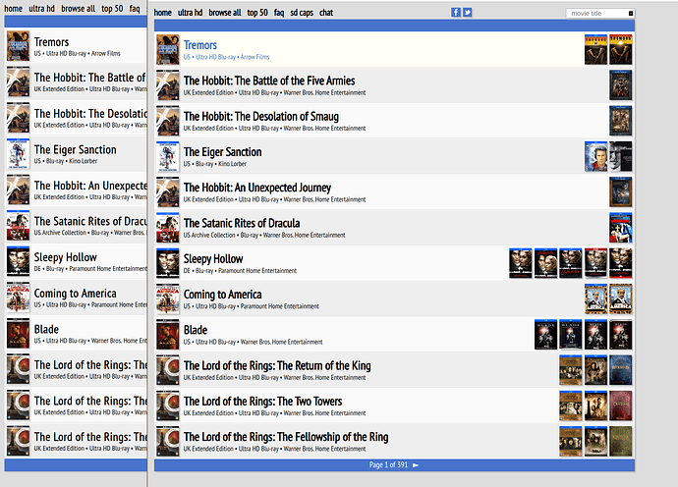678x487 pixels.
Task: Click The Lord of the Rings: The Two Towers
Action: pos(262,401)
